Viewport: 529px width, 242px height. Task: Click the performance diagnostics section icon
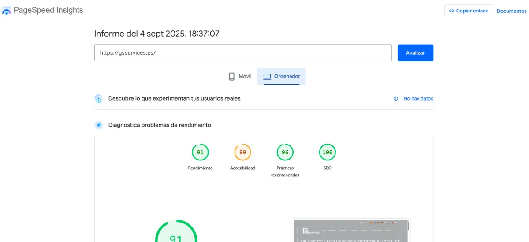coord(99,125)
